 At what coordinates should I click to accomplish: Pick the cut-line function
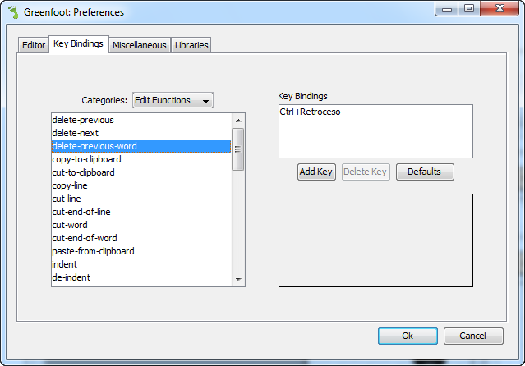pyautogui.click(x=141, y=199)
